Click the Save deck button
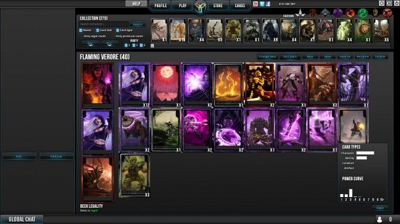 327,56
